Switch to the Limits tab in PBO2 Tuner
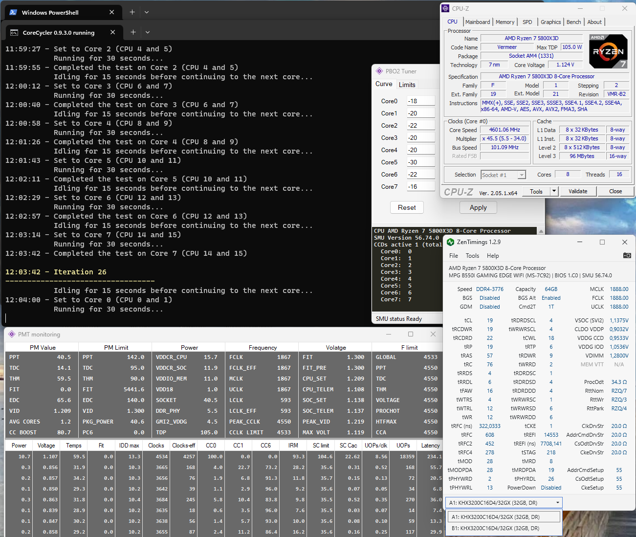636x537 pixels. click(x=407, y=85)
